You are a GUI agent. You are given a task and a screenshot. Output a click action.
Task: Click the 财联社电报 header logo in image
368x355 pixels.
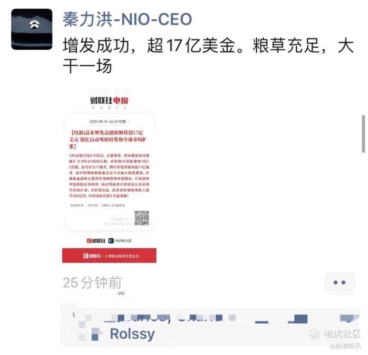(109, 101)
